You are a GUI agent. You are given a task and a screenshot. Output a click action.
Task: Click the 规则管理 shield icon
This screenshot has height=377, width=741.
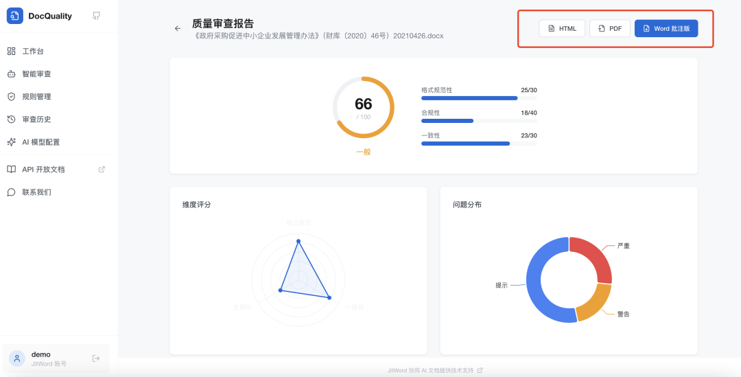coord(12,97)
